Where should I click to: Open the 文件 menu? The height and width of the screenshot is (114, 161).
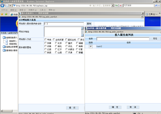[4, 10]
